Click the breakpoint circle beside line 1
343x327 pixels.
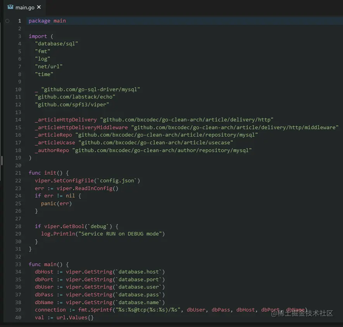pyautogui.click(x=7, y=21)
